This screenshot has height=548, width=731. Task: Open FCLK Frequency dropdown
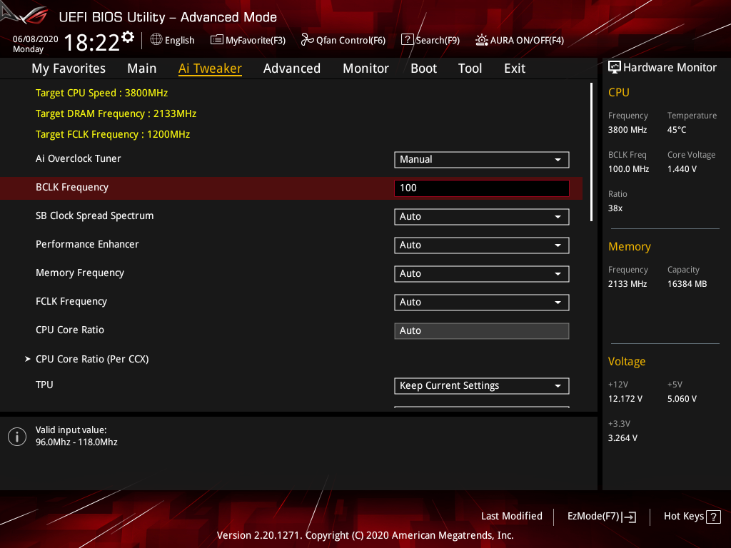click(x=482, y=302)
